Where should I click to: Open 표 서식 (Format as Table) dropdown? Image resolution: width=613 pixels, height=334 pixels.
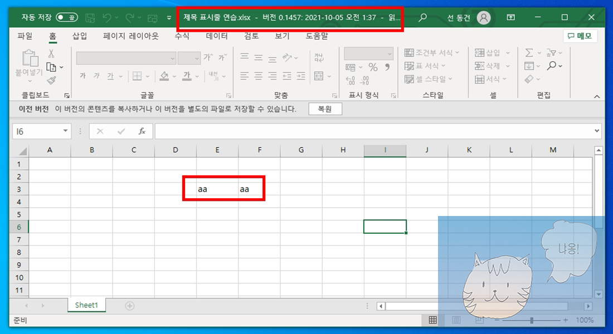425,66
